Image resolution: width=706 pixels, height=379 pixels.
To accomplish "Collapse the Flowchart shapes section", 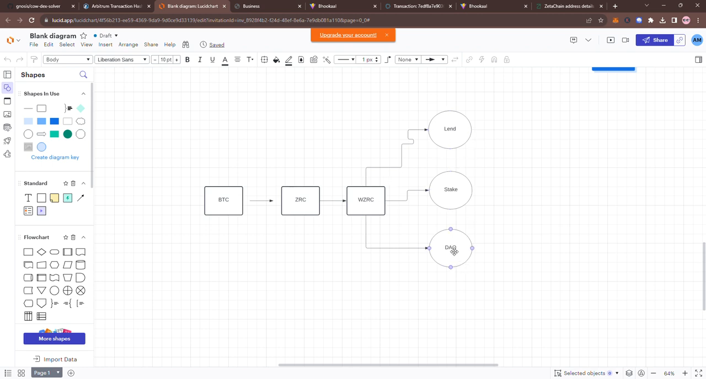I will (x=83, y=237).
